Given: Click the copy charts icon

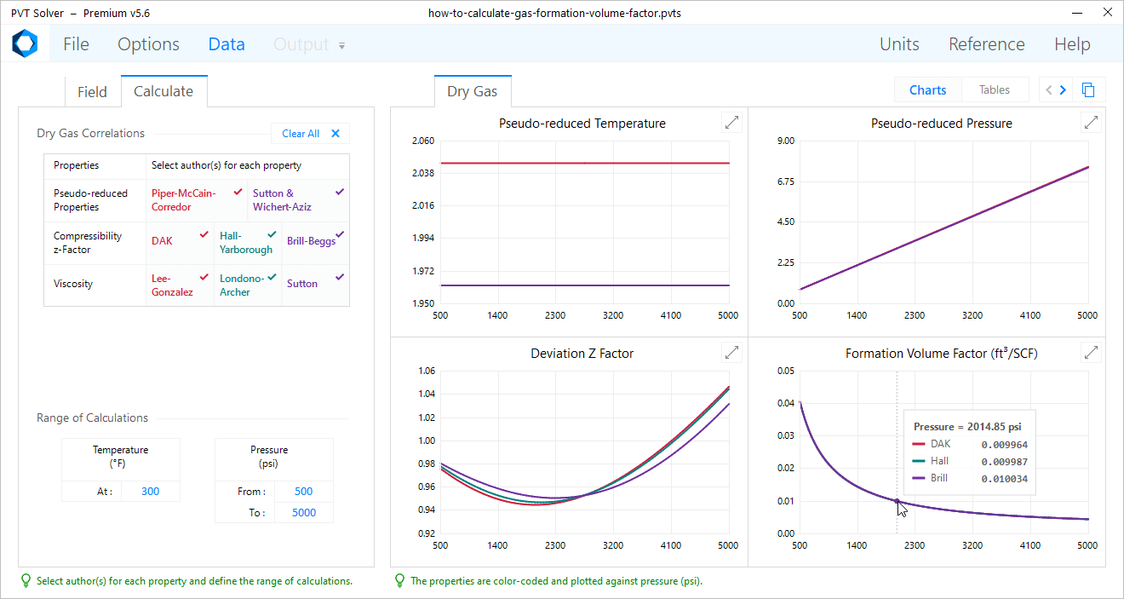Looking at the screenshot, I should (x=1088, y=90).
